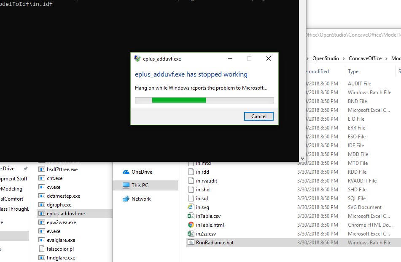The height and width of the screenshot is (262, 401).
Task: Click Cancel in the eplus_adduvf.exe dialog
Action: pos(259,116)
